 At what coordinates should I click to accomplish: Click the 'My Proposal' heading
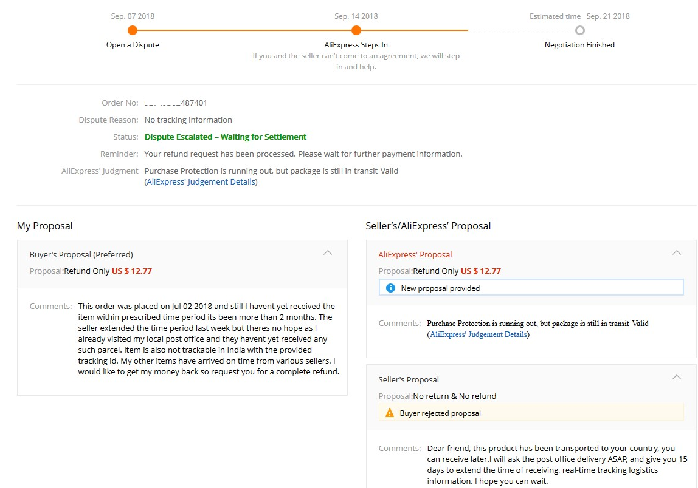click(44, 226)
